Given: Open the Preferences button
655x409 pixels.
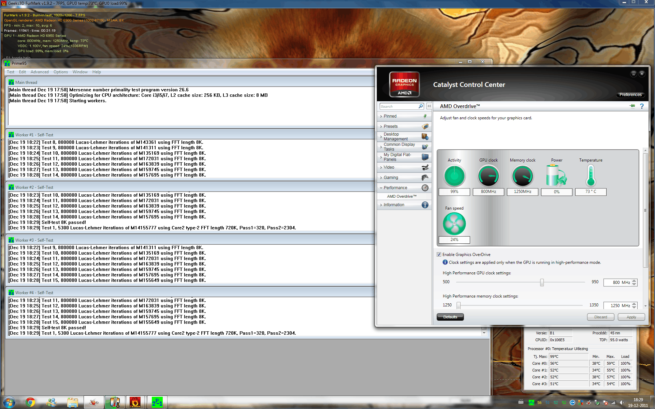Looking at the screenshot, I should (630, 95).
